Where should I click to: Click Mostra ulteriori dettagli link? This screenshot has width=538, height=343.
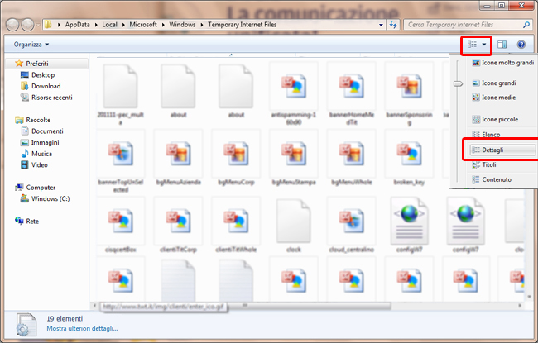tap(82, 329)
